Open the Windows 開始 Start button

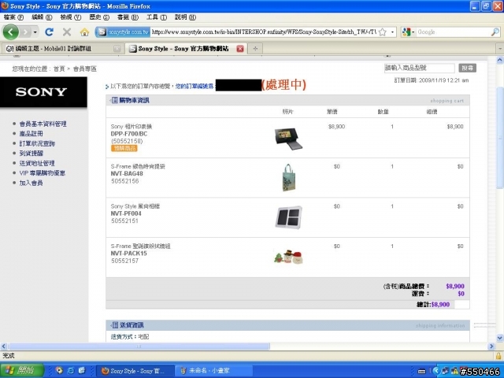(21, 371)
